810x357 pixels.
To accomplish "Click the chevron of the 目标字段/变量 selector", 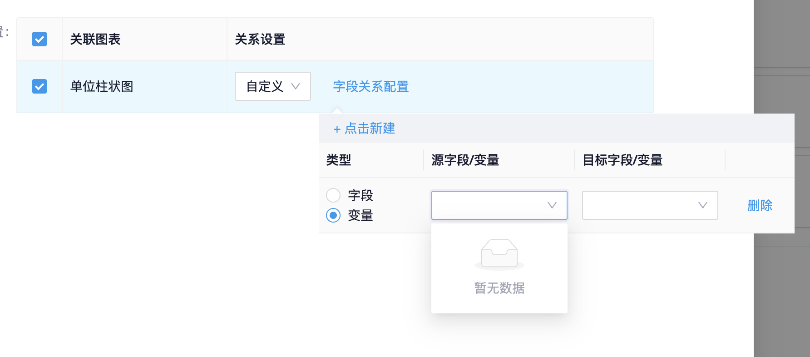I will pos(702,205).
